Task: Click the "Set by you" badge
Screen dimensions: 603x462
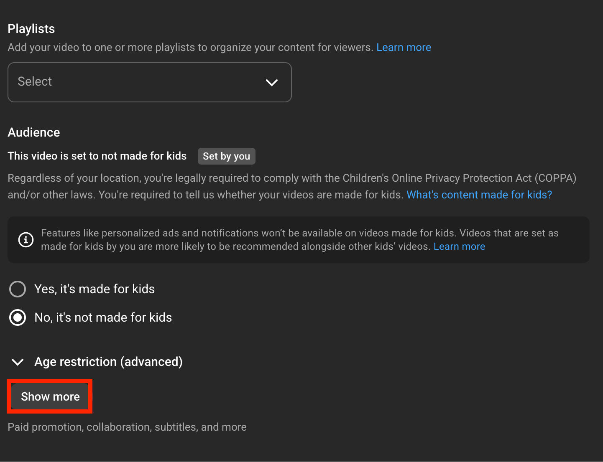Action: [226, 156]
